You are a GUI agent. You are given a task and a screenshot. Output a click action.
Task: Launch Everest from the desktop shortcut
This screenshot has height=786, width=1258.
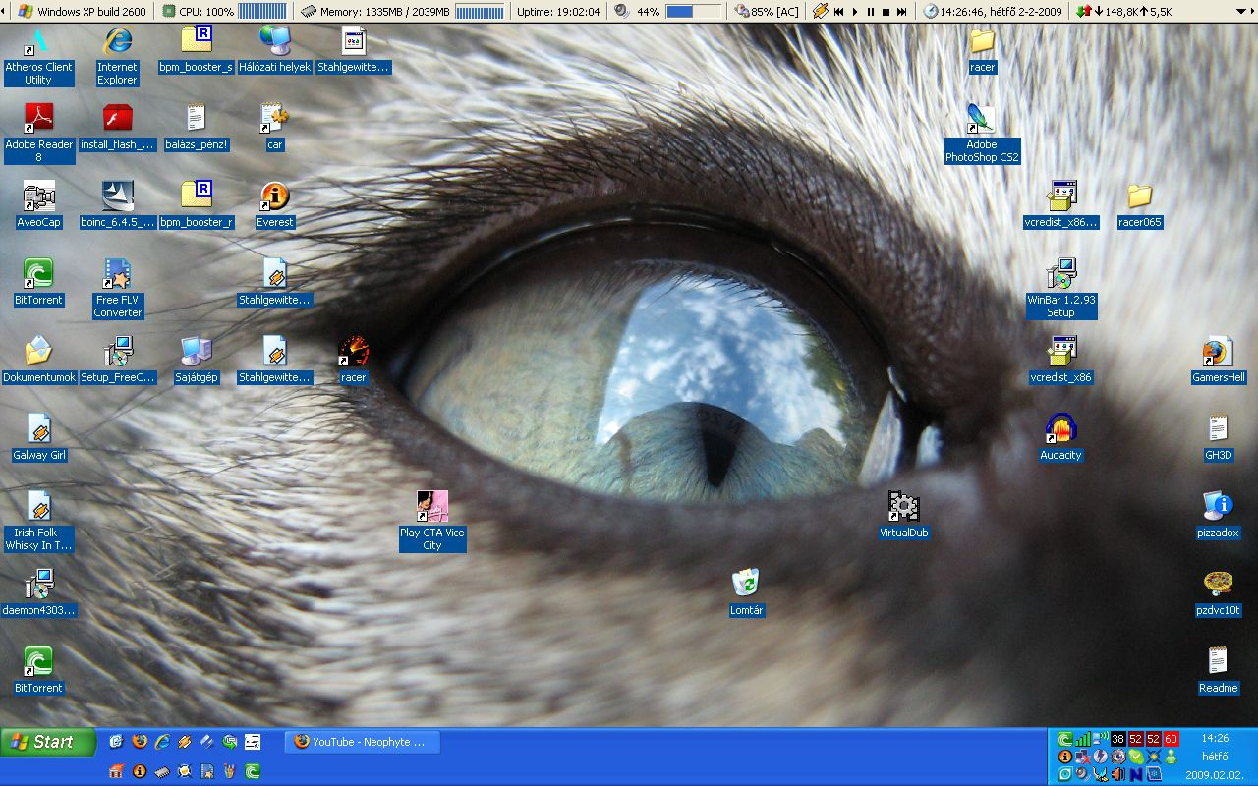pyautogui.click(x=274, y=206)
